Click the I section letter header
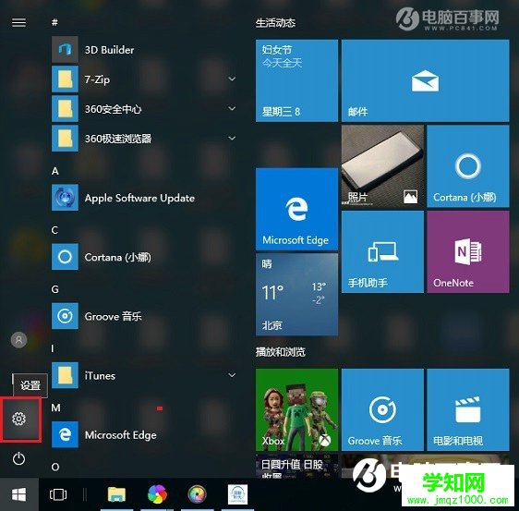The width and height of the screenshot is (519, 511). pos(53,348)
